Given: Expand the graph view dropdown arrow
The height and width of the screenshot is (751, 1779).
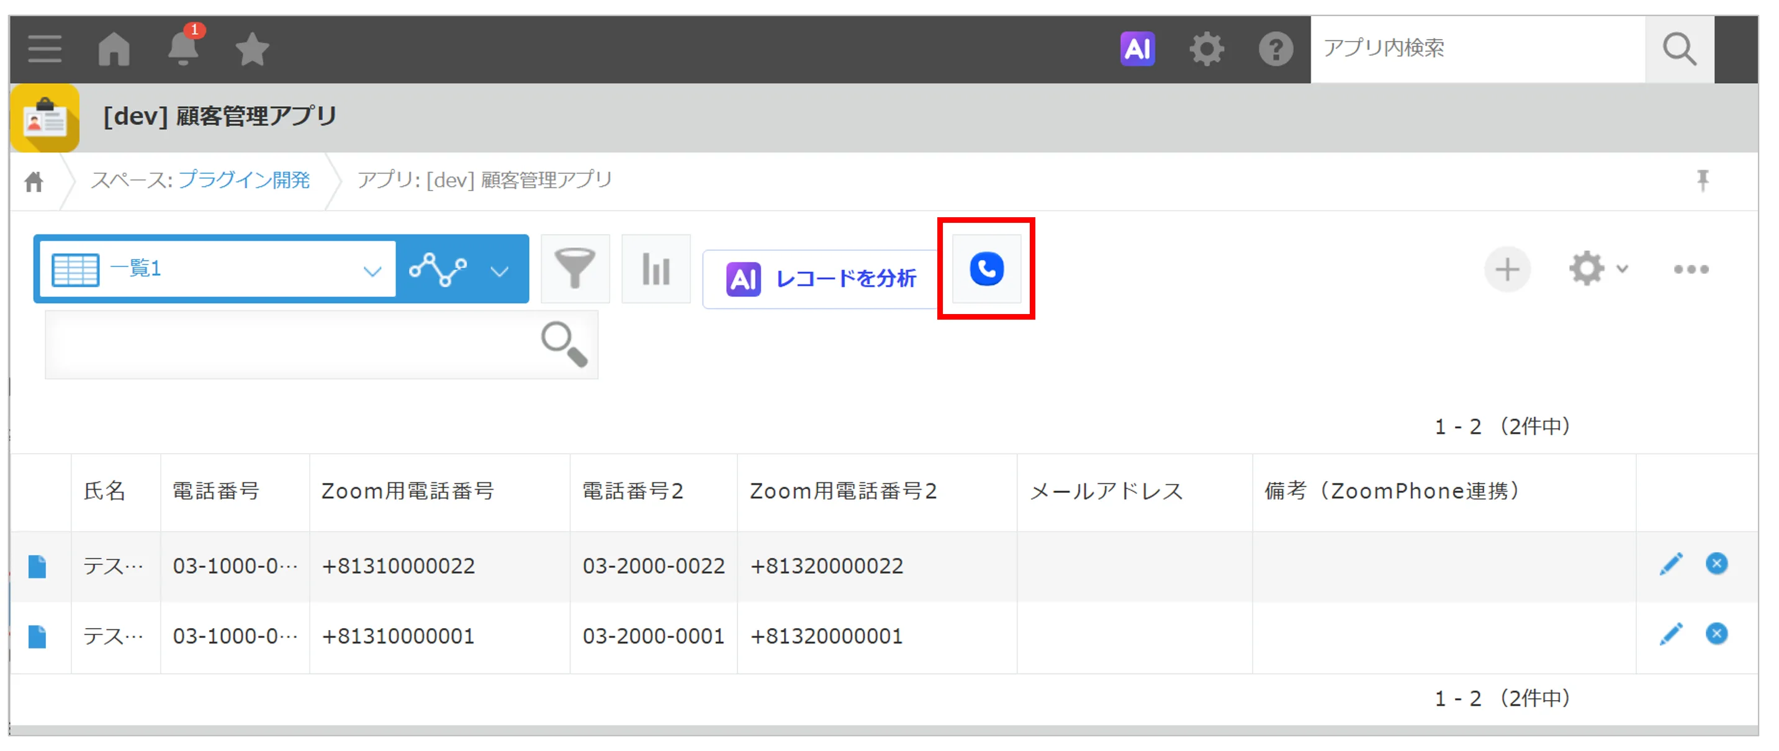Looking at the screenshot, I should pyautogui.click(x=499, y=271).
